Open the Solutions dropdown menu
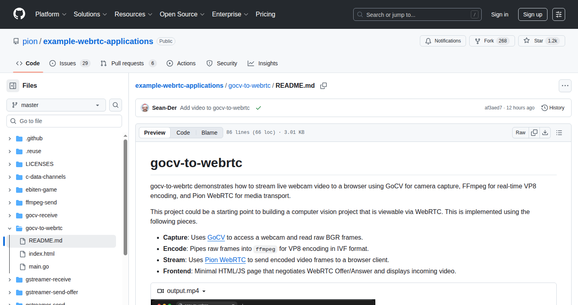This screenshot has height=305, width=578. coord(90,14)
